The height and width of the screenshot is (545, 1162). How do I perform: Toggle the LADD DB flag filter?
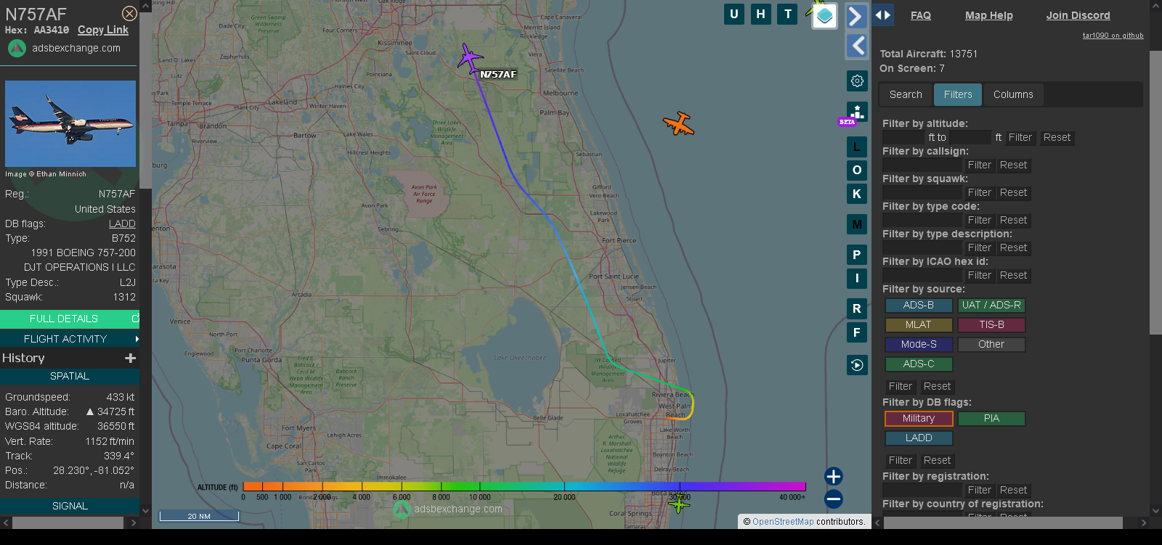tap(919, 438)
